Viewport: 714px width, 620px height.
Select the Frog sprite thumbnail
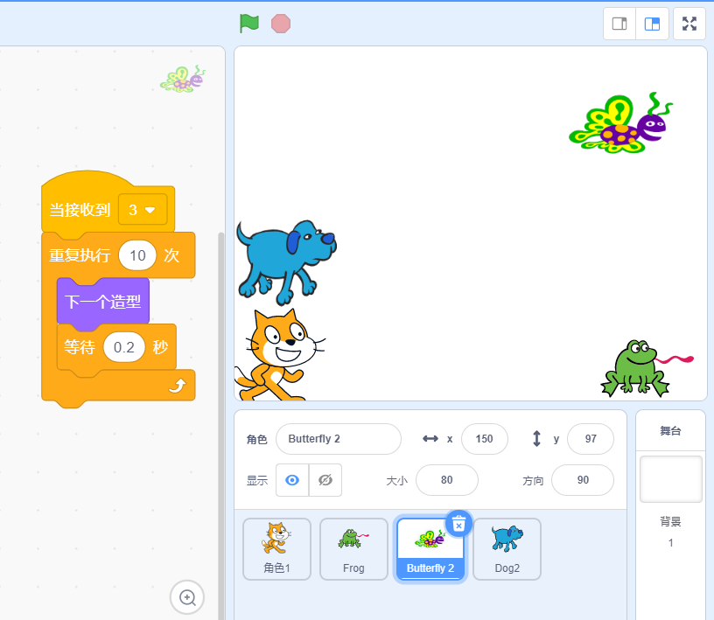point(353,548)
